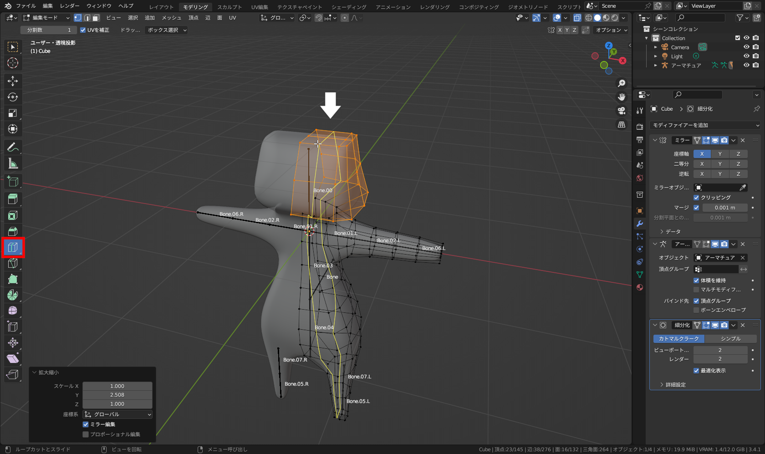Select the Rotate tool
The image size is (765, 454).
click(13, 97)
